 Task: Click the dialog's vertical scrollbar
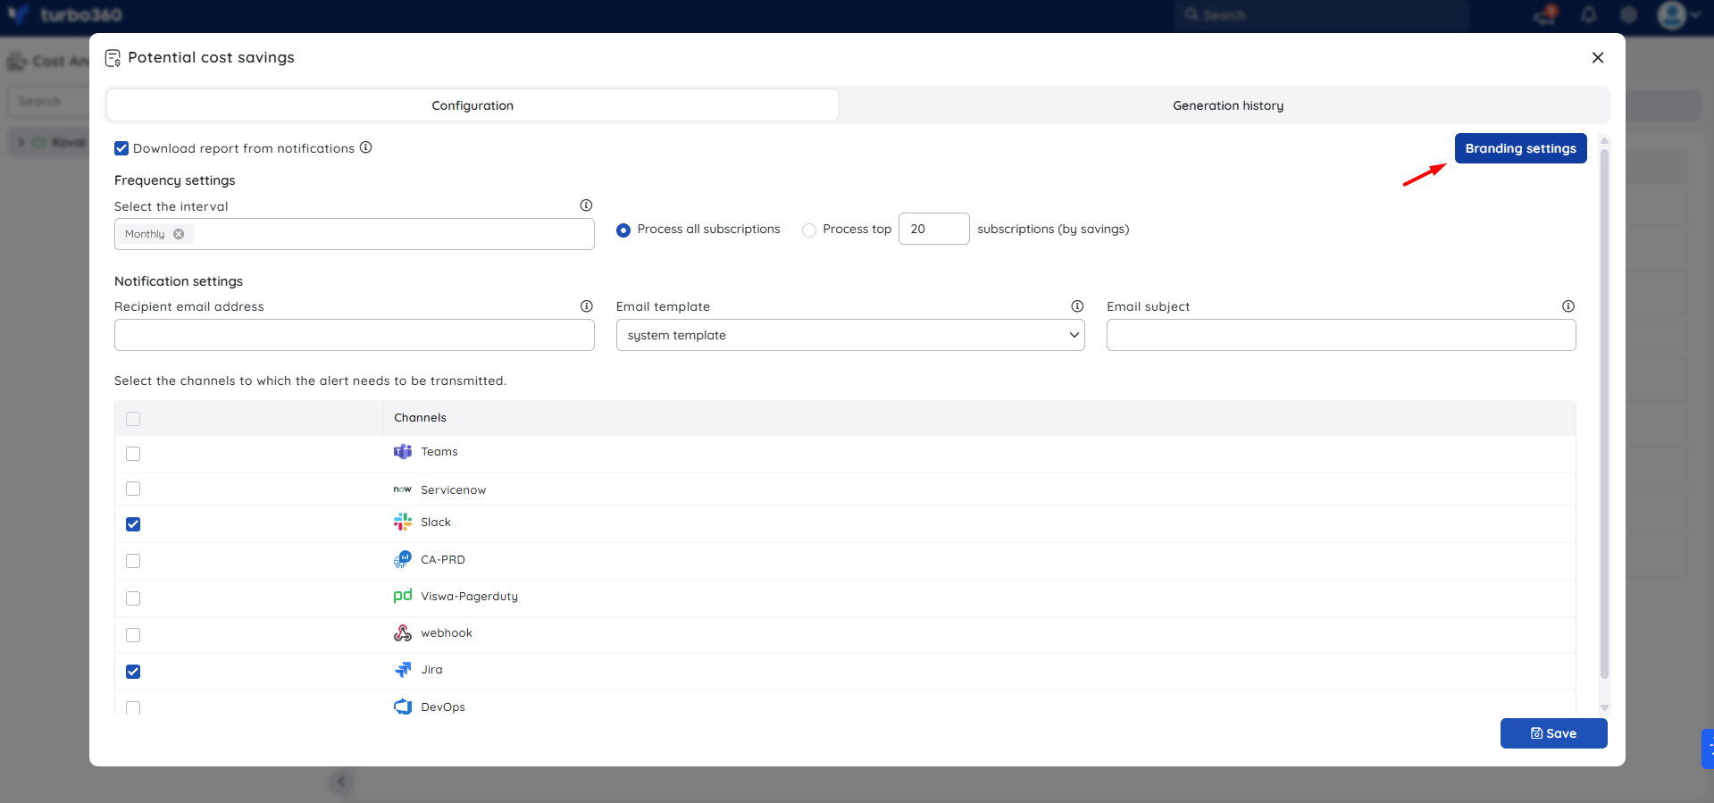point(1604,413)
